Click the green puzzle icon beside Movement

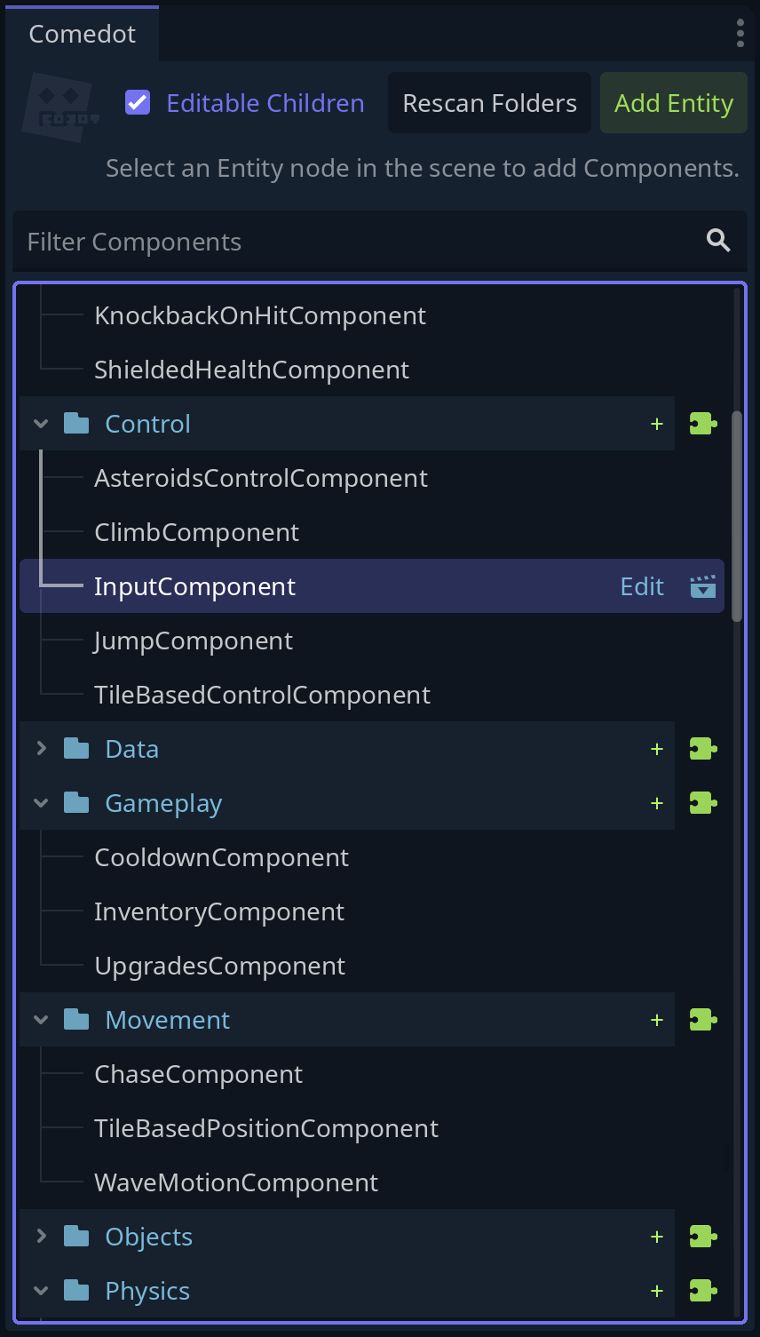click(x=703, y=1020)
